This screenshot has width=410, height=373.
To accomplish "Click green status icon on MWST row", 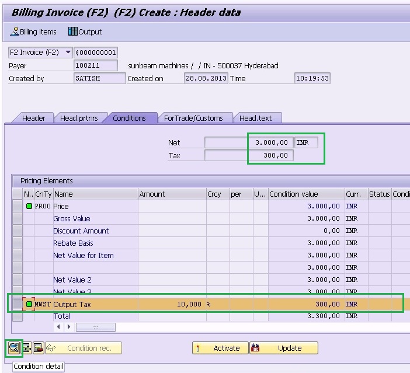I will [29, 304].
